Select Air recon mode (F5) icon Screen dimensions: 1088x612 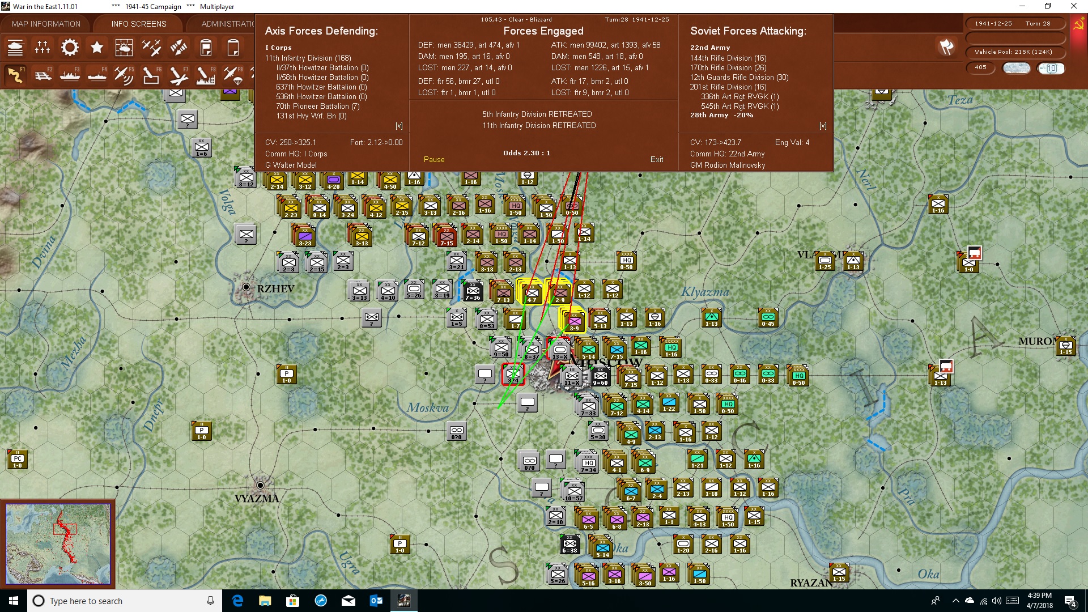coord(124,75)
